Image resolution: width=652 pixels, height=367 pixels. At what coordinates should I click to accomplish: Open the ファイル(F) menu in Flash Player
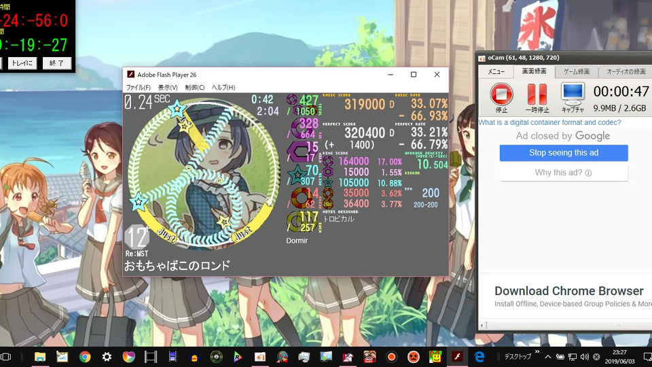click(x=138, y=88)
